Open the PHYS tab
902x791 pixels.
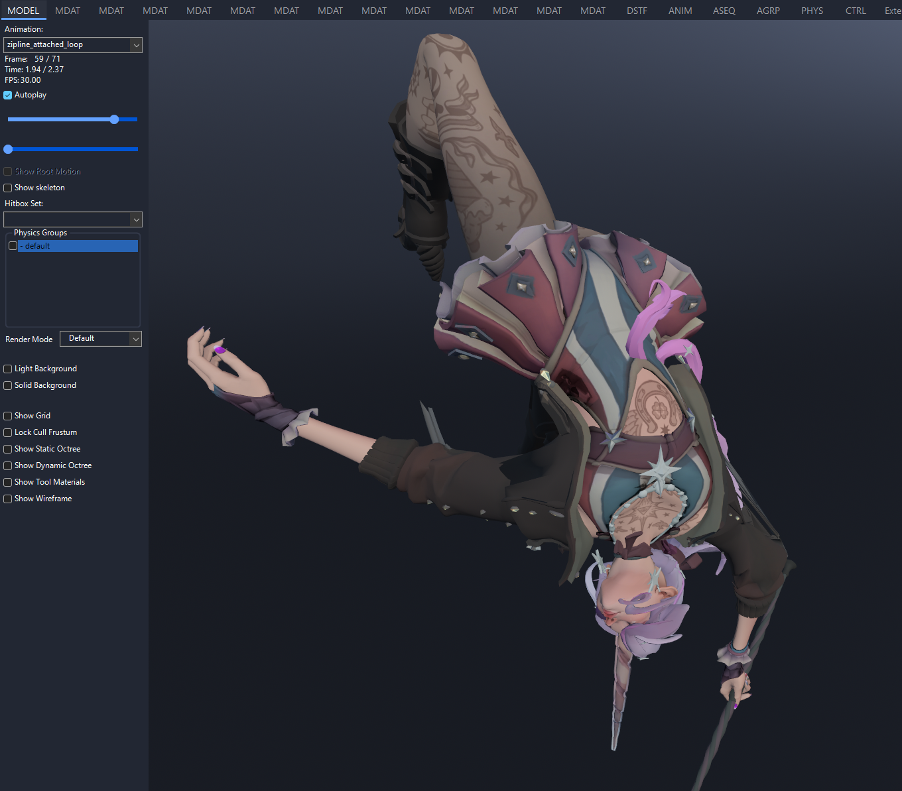pyautogui.click(x=812, y=11)
